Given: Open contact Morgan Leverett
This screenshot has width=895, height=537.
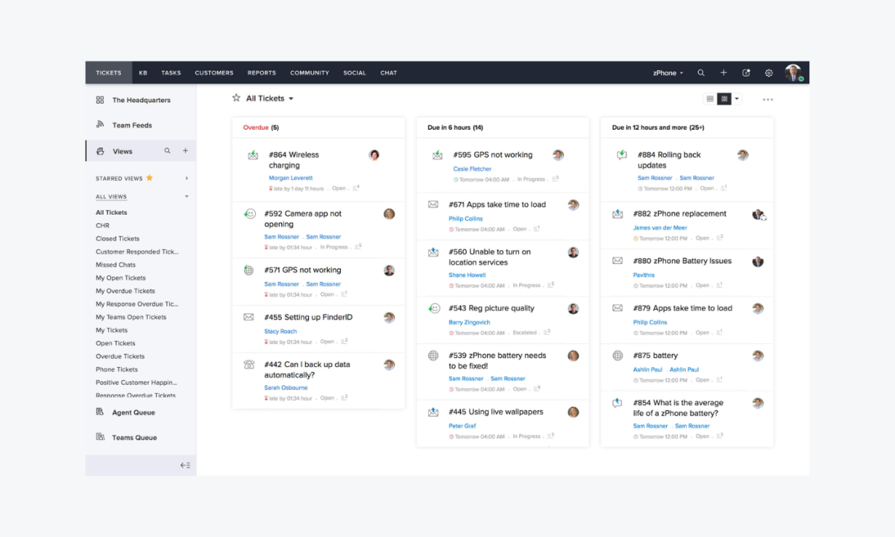Looking at the screenshot, I should point(291,178).
